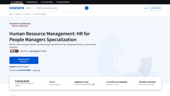Click the blue search magnifier button
The image size is (170, 96).
pyautogui.click(x=87, y=8)
